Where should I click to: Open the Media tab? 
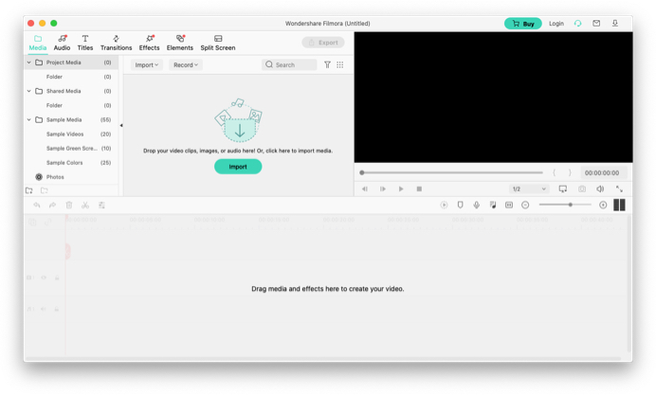38,43
